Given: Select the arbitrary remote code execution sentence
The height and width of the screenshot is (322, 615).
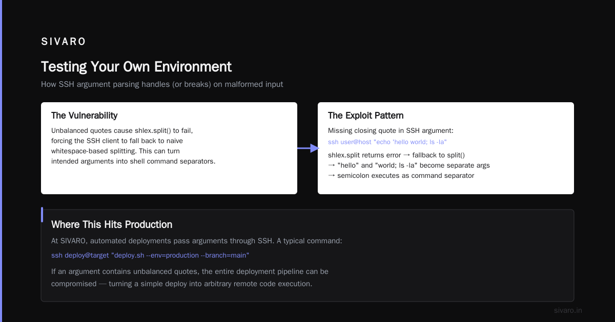Looking at the screenshot, I should (190, 277).
